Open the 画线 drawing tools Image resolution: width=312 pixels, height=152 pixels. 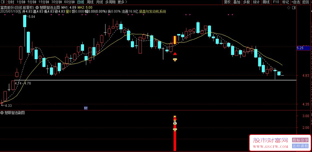point(266,2)
